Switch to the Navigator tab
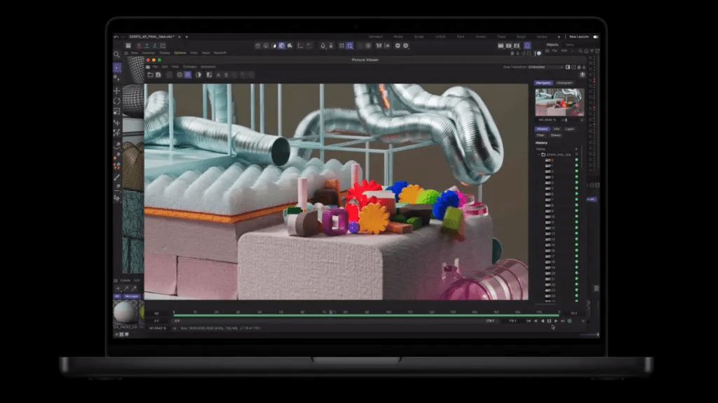This screenshot has width=718, height=403. (543, 83)
